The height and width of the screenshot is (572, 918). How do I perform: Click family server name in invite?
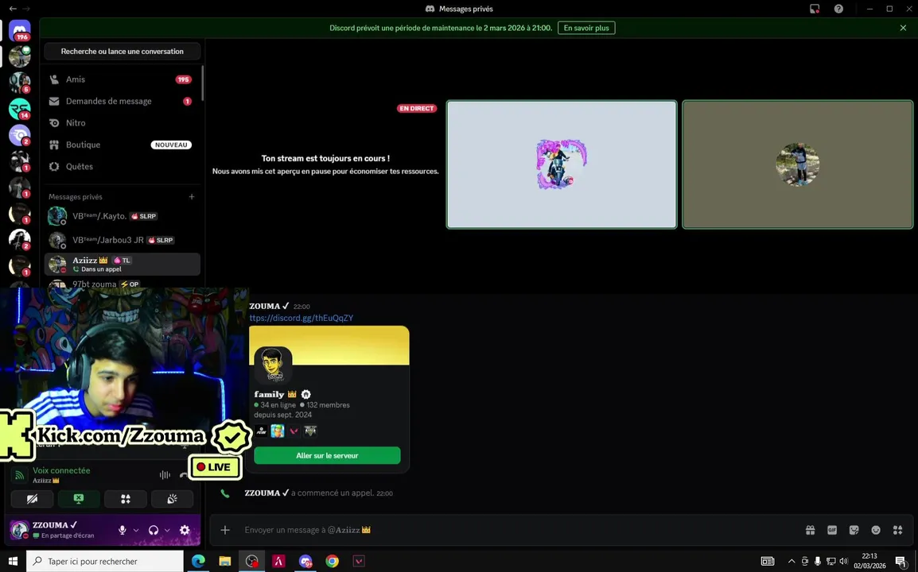(x=270, y=394)
